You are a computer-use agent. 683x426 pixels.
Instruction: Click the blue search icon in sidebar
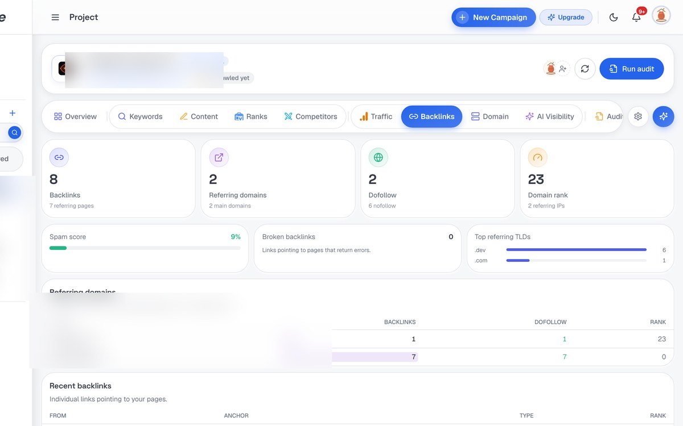(15, 133)
